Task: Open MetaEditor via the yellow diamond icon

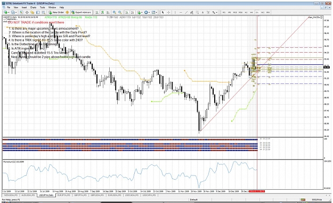Action: [x=67, y=12]
